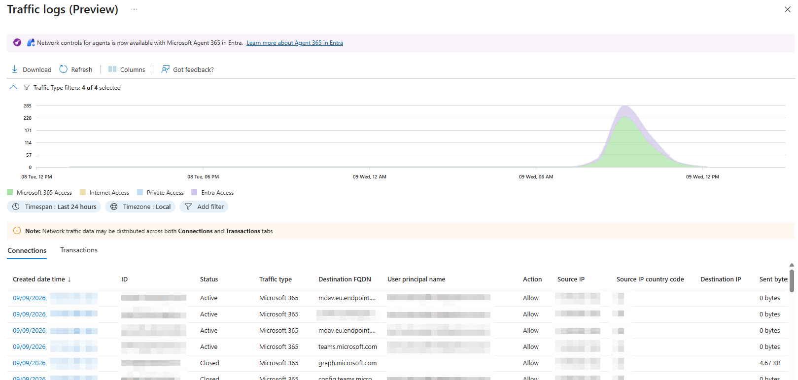The width and height of the screenshot is (798, 380).
Task: Click Add filter button text
Action: click(210, 207)
